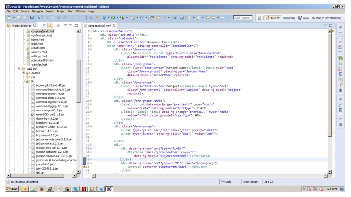Select transfer.html in Project Explorer

point(39,65)
